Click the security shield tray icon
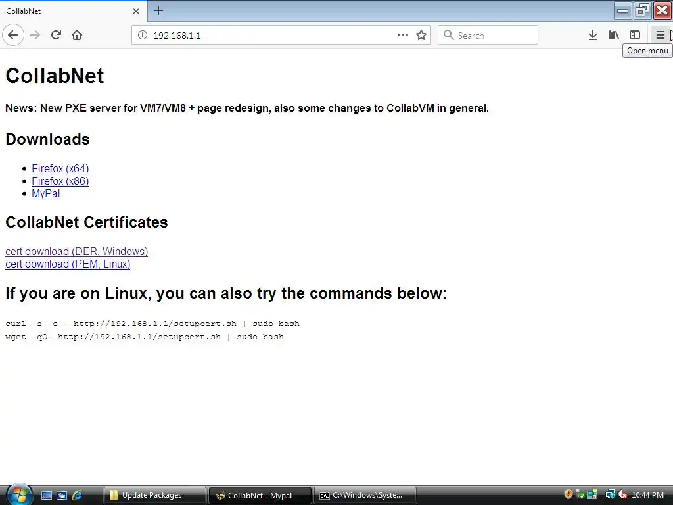Image resolution: width=673 pixels, height=505 pixels. tap(569, 494)
